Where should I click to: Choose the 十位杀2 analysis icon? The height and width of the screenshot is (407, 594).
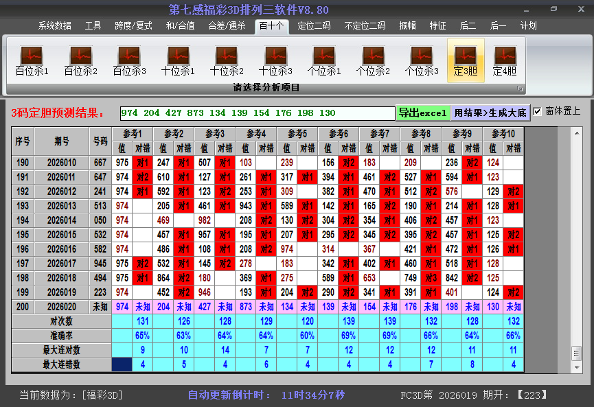(227, 60)
